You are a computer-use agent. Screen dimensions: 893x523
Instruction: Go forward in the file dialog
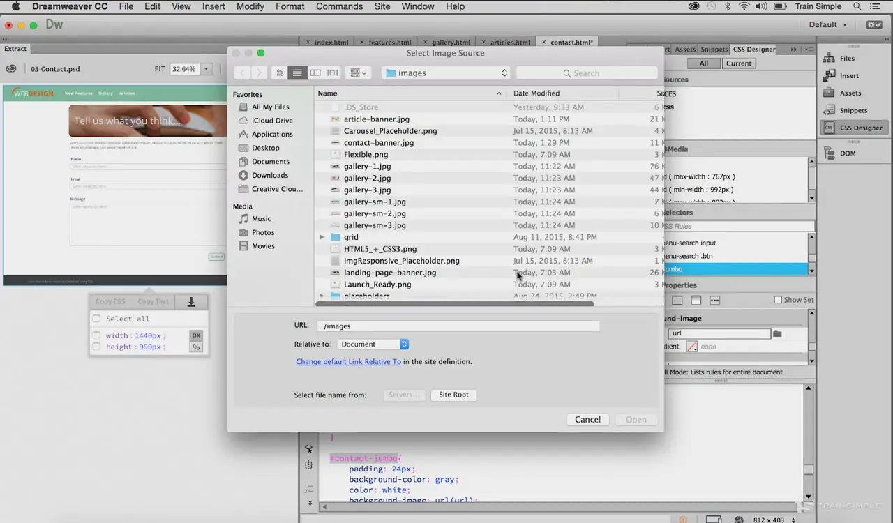pyautogui.click(x=259, y=73)
